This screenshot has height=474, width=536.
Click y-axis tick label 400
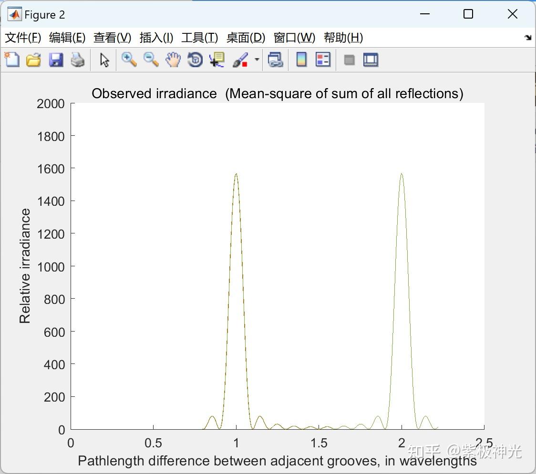pyautogui.click(x=54, y=365)
